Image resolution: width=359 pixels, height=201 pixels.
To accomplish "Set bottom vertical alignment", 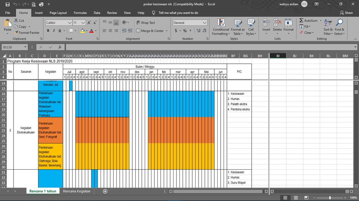I will point(116,23).
